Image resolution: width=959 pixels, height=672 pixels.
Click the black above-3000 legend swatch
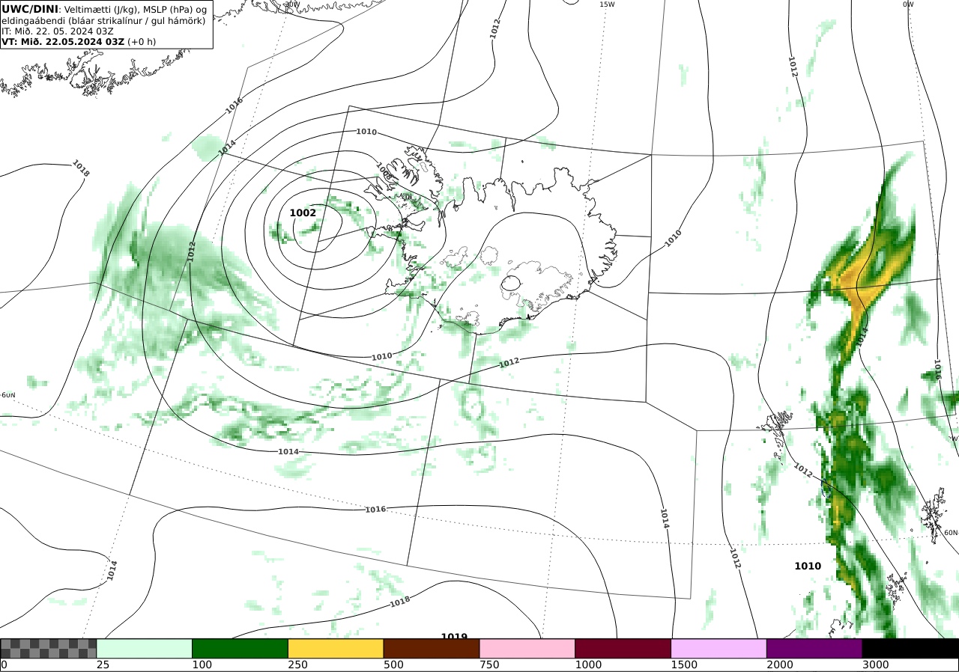pyautogui.click(x=910, y=648)
